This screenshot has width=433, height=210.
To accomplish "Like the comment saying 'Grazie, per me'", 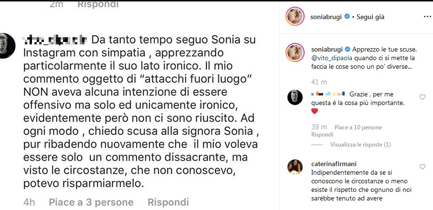I will pos(422,97).
